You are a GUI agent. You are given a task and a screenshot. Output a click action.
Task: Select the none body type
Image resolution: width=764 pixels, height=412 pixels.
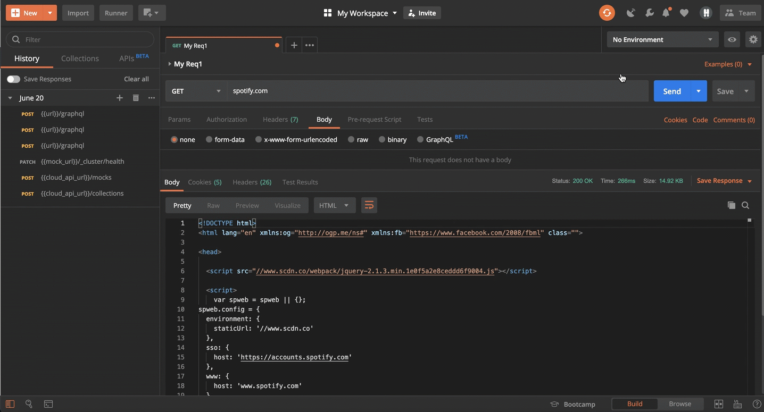point(182,139)
